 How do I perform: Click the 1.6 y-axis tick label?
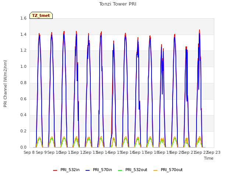23,18
